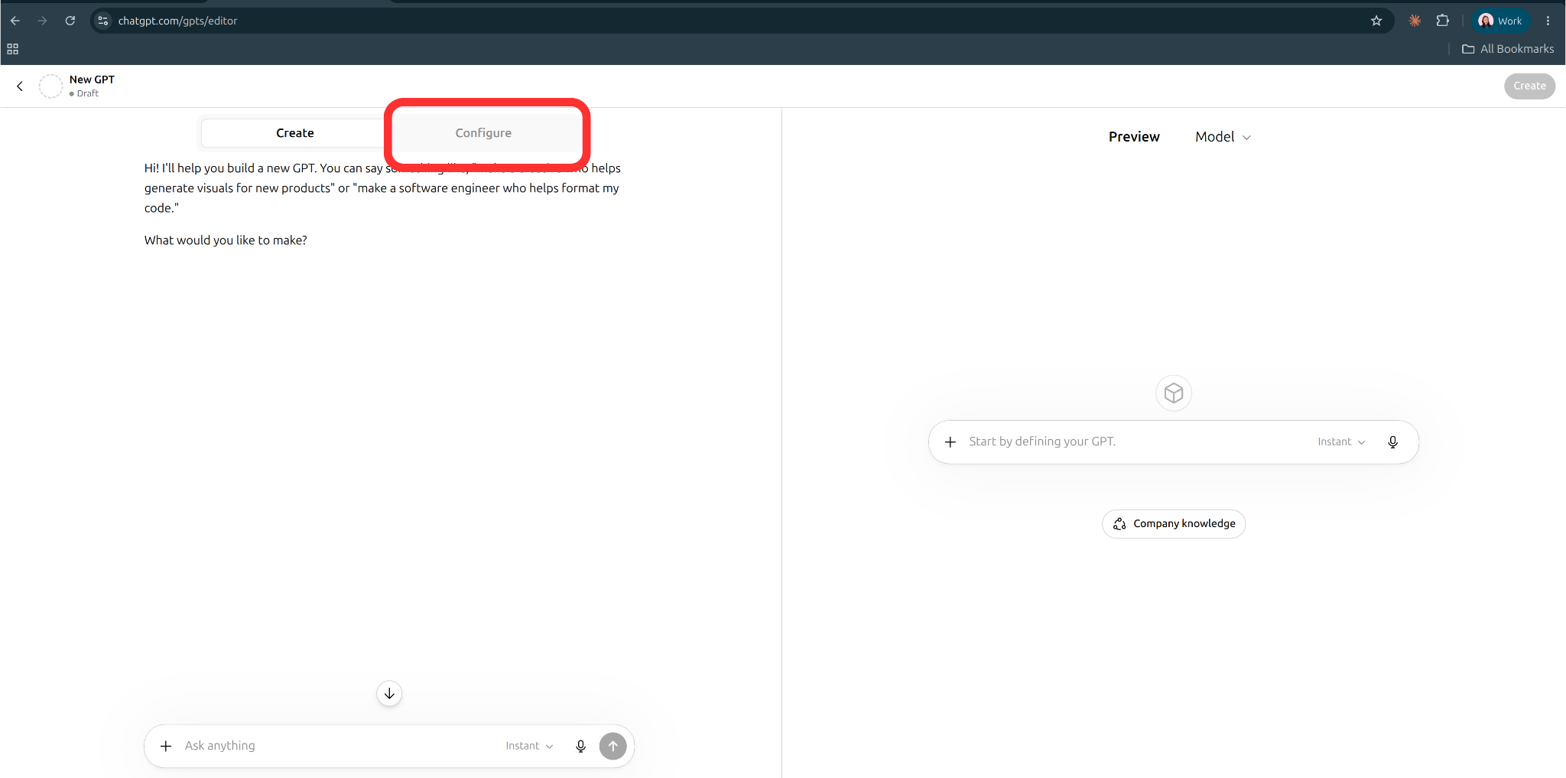The height and width of the screenshot is (778, 1566).
Task: Open the Extensions puzzle icon
Action: click(1443, 21)
